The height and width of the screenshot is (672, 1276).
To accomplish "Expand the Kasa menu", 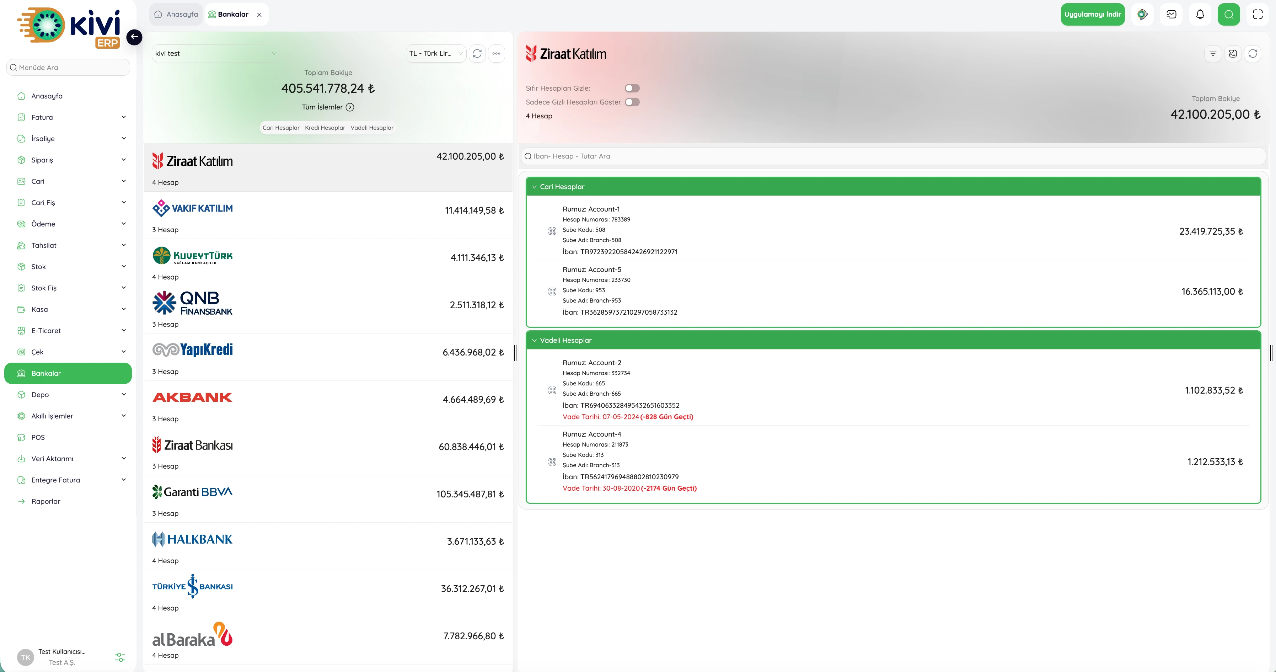I will pos(68,309).
